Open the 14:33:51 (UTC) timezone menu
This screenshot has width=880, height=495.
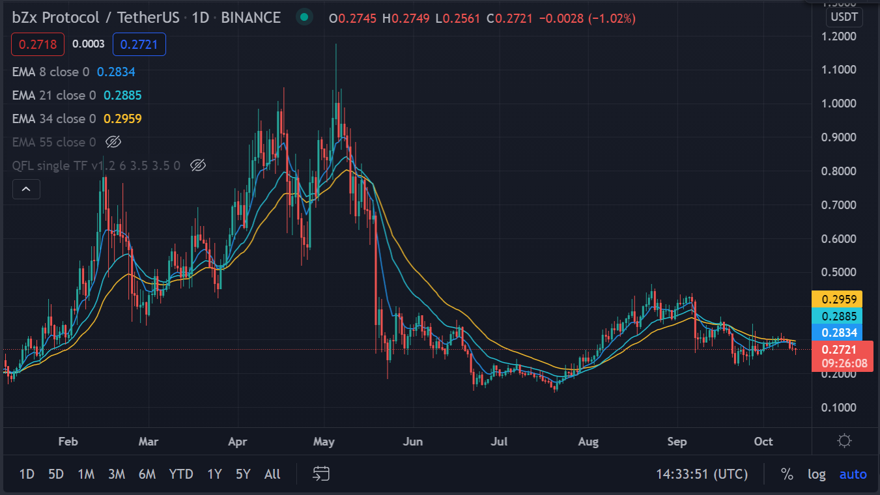pos(702,474)
